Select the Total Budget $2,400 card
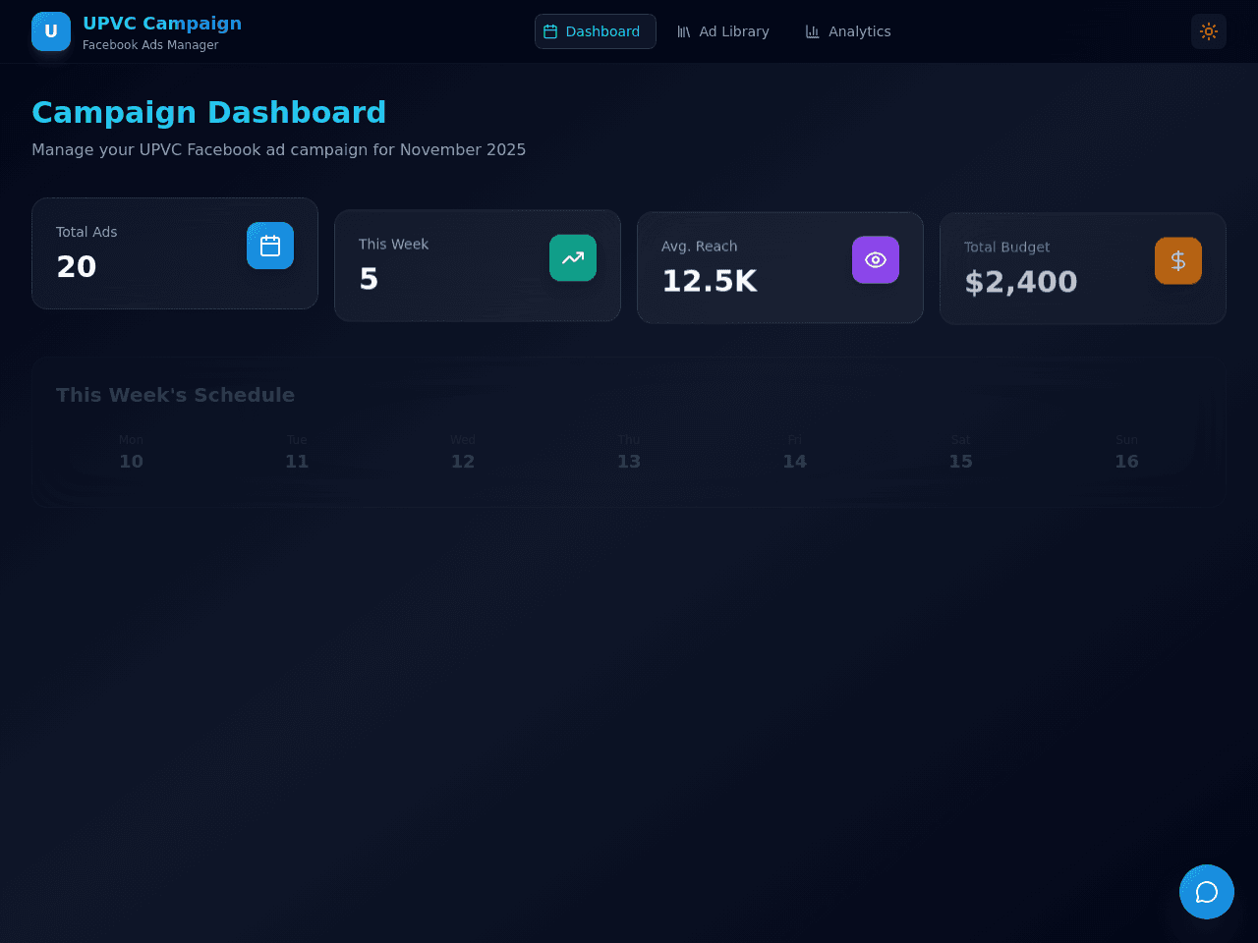The height and width of the screenshot is (943, 1258). tap(1083, 268)
